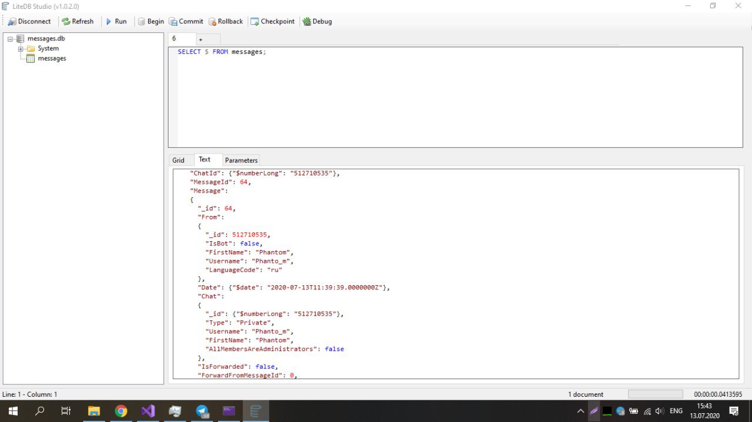Create a database Checkpoint

pyautogui.click(x=273, y=21)
